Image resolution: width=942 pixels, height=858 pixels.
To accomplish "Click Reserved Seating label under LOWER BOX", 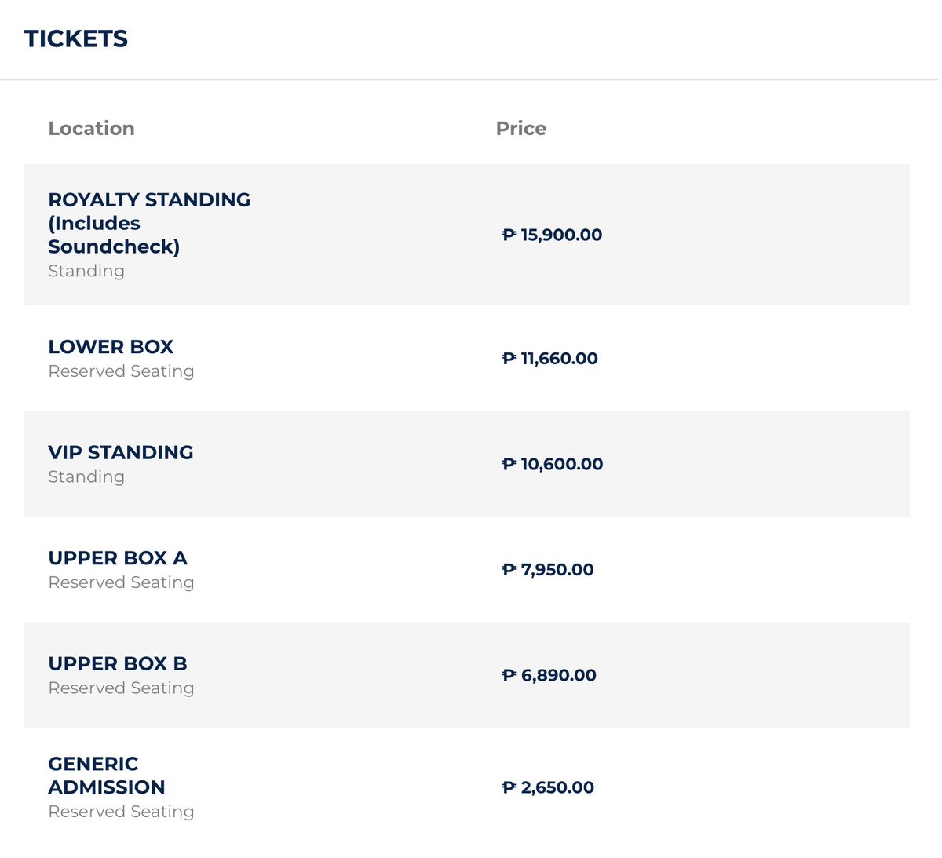I will [121, 371].
